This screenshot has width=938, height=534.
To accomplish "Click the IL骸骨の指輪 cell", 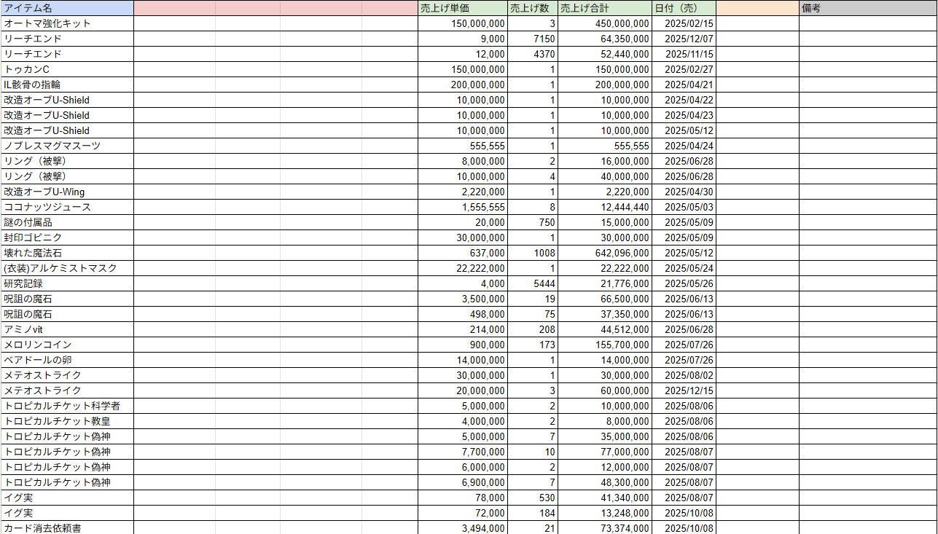I will (x=66, y=85).
